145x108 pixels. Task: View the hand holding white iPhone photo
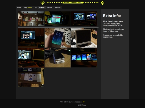pos(58,38)
